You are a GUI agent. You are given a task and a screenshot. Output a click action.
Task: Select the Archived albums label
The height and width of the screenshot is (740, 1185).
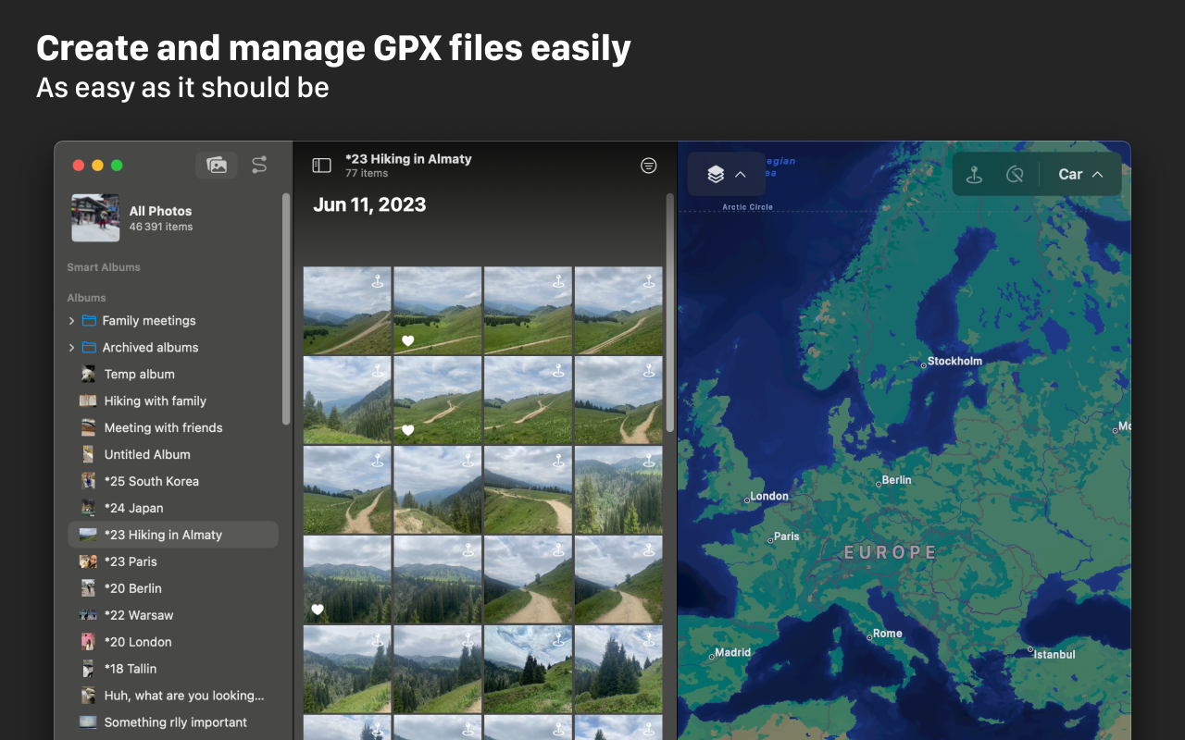click(150, 348)
